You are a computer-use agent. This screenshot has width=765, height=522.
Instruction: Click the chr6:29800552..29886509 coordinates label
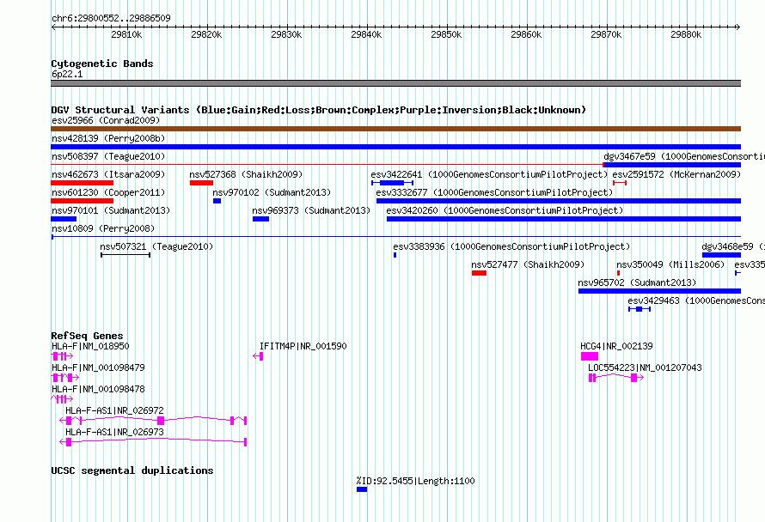point(111,18)
